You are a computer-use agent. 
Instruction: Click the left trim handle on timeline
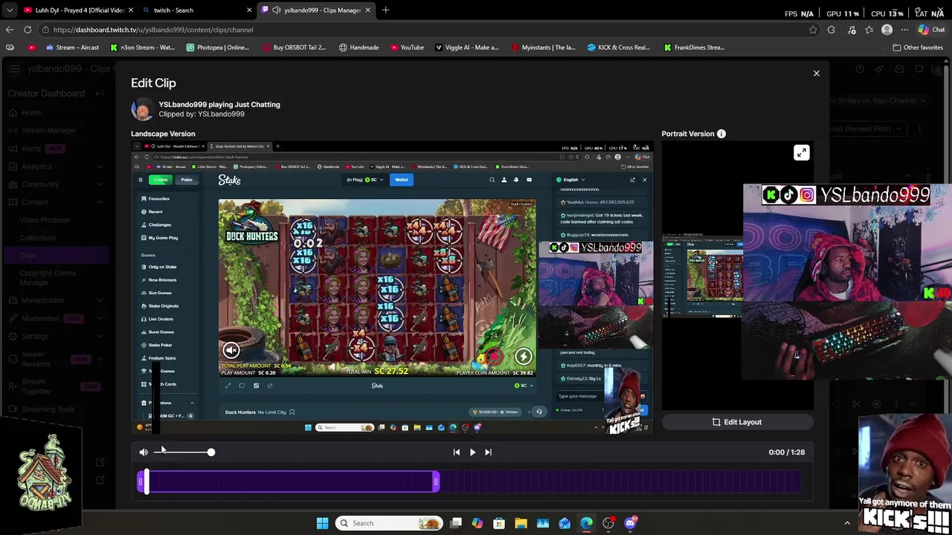point(141,482)
